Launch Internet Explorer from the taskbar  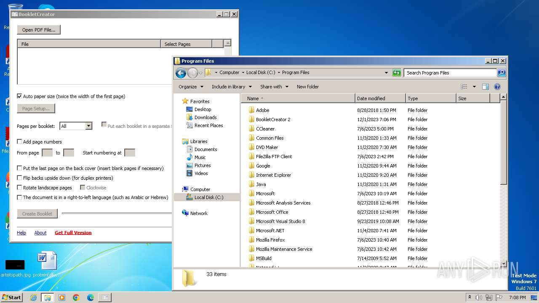33,298
